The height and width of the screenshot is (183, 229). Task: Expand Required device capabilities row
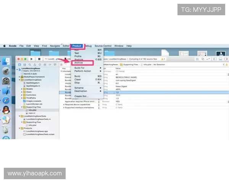point(64,104)
